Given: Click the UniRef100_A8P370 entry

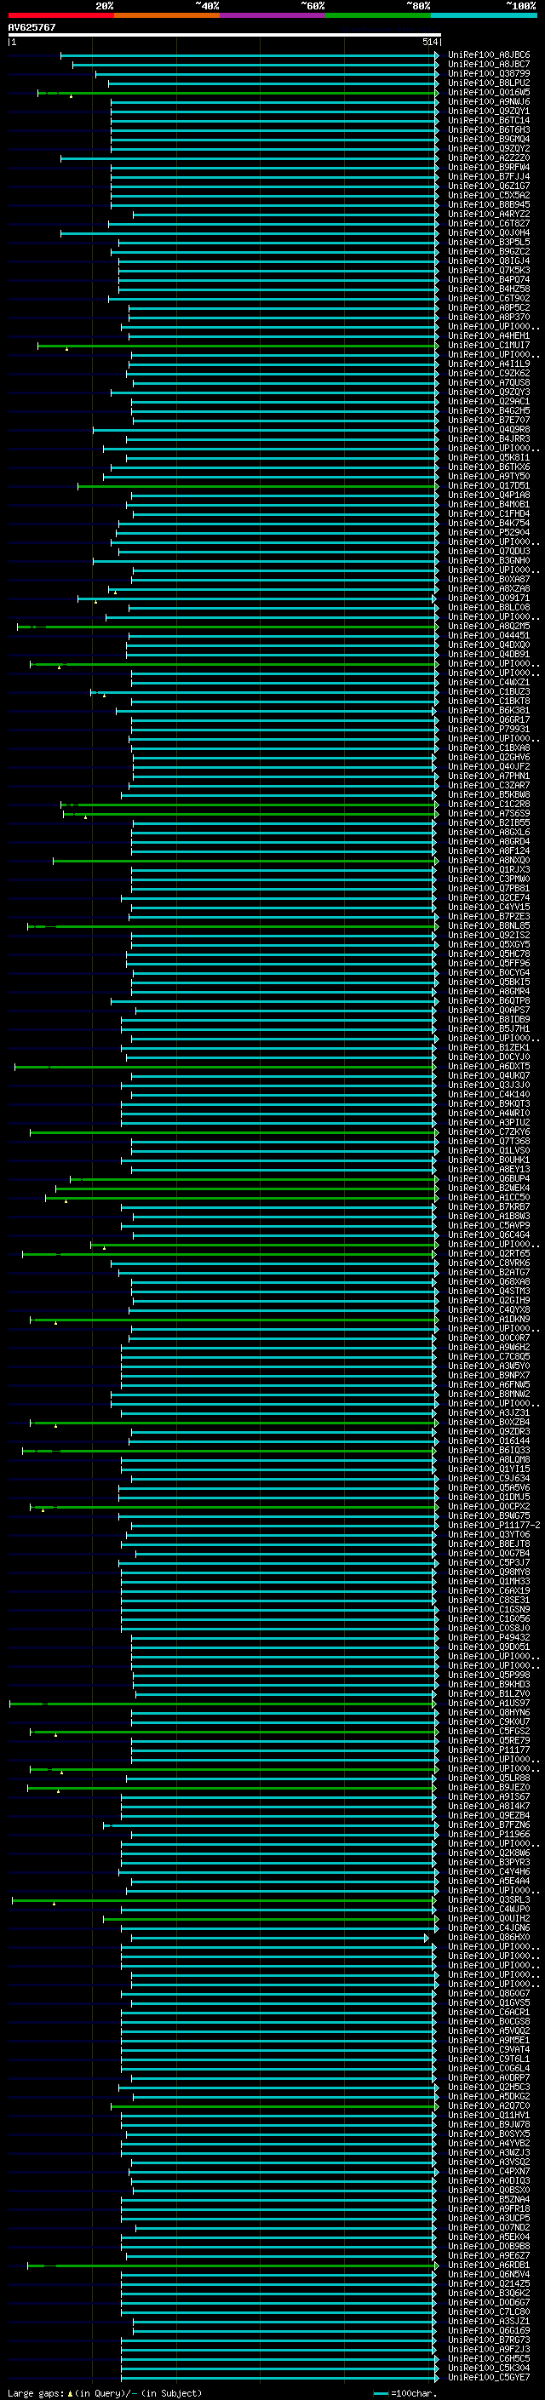Looking at the screenshot, I should [x=489, y=317].
